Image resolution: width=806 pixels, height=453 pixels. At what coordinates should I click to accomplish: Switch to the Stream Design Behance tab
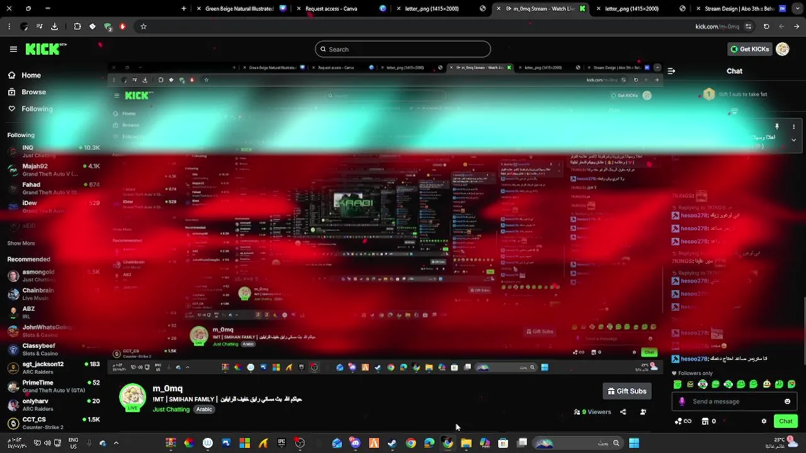point(740,9)
